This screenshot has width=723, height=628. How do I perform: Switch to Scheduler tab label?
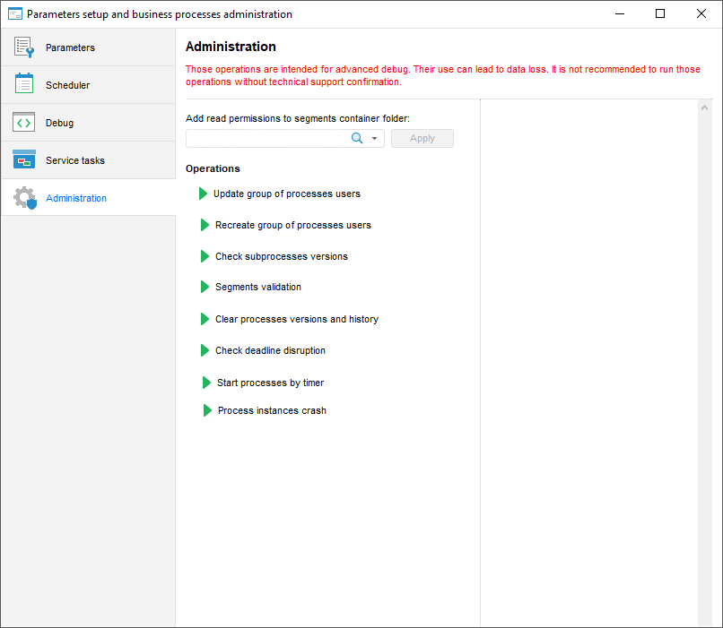click(68, 85)
